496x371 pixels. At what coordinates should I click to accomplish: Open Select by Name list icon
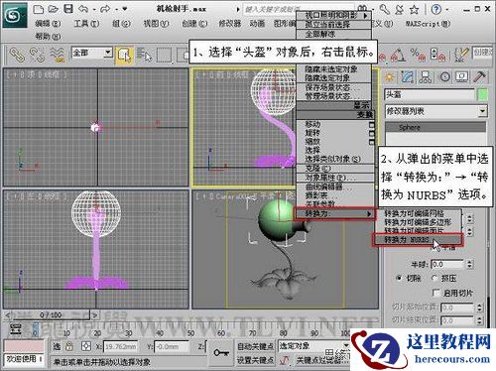click(144, 55)
